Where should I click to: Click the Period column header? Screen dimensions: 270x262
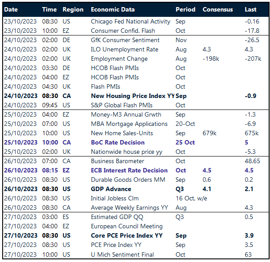(185, 9)
